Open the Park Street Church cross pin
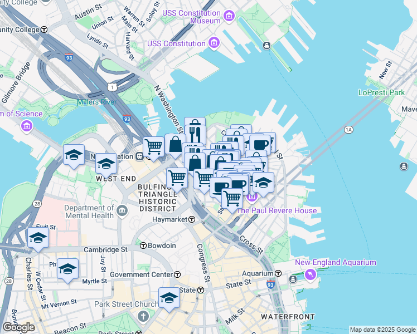 [143, 317]
